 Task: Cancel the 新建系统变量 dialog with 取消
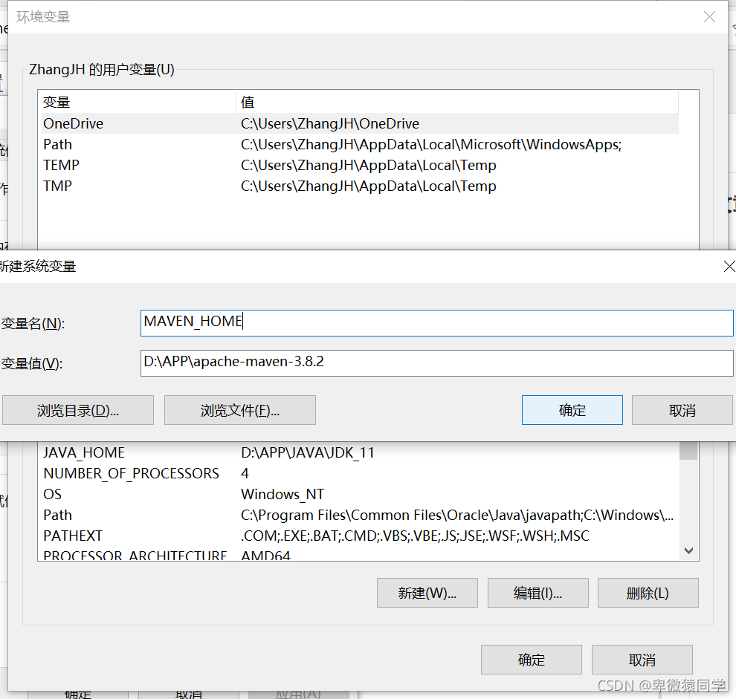coord(682,410)
